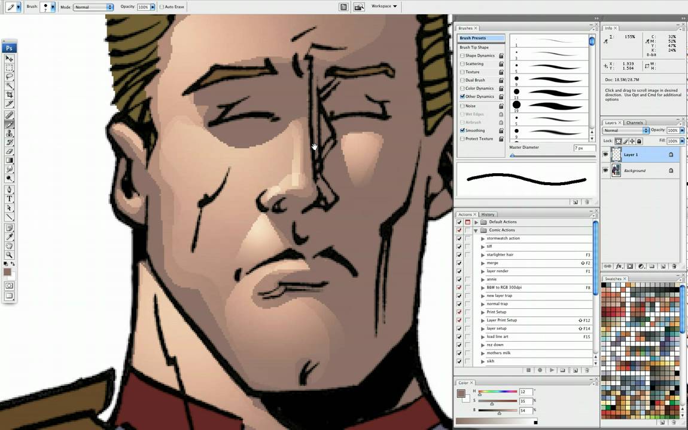Toggle Quick Mask mode in toolbox
This screenshot has width=688, height=430.
pyautogui.click(x=9, y=285)
